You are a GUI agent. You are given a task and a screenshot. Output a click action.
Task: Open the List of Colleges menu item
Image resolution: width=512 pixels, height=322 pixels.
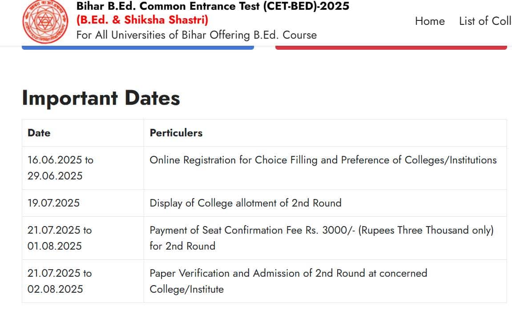[x=485, y=21]
